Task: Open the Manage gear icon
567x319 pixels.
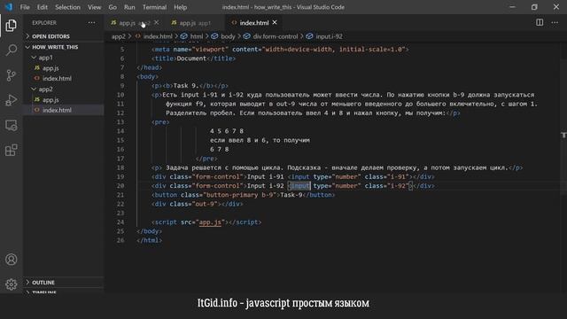Action: click(x=12, y=284)
